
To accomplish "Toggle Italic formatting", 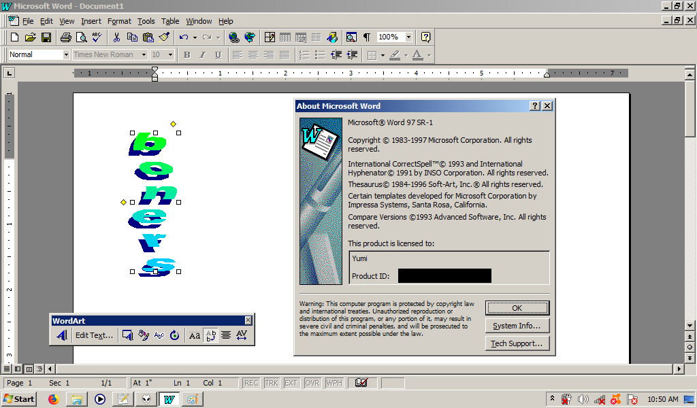I will point(203,54).
